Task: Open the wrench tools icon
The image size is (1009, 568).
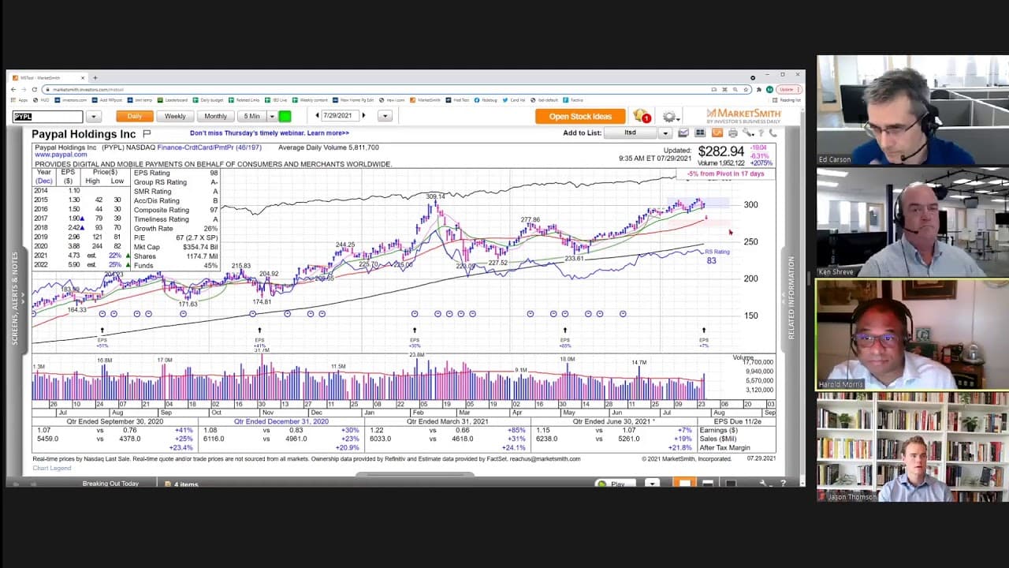Action: coord(748,133)
